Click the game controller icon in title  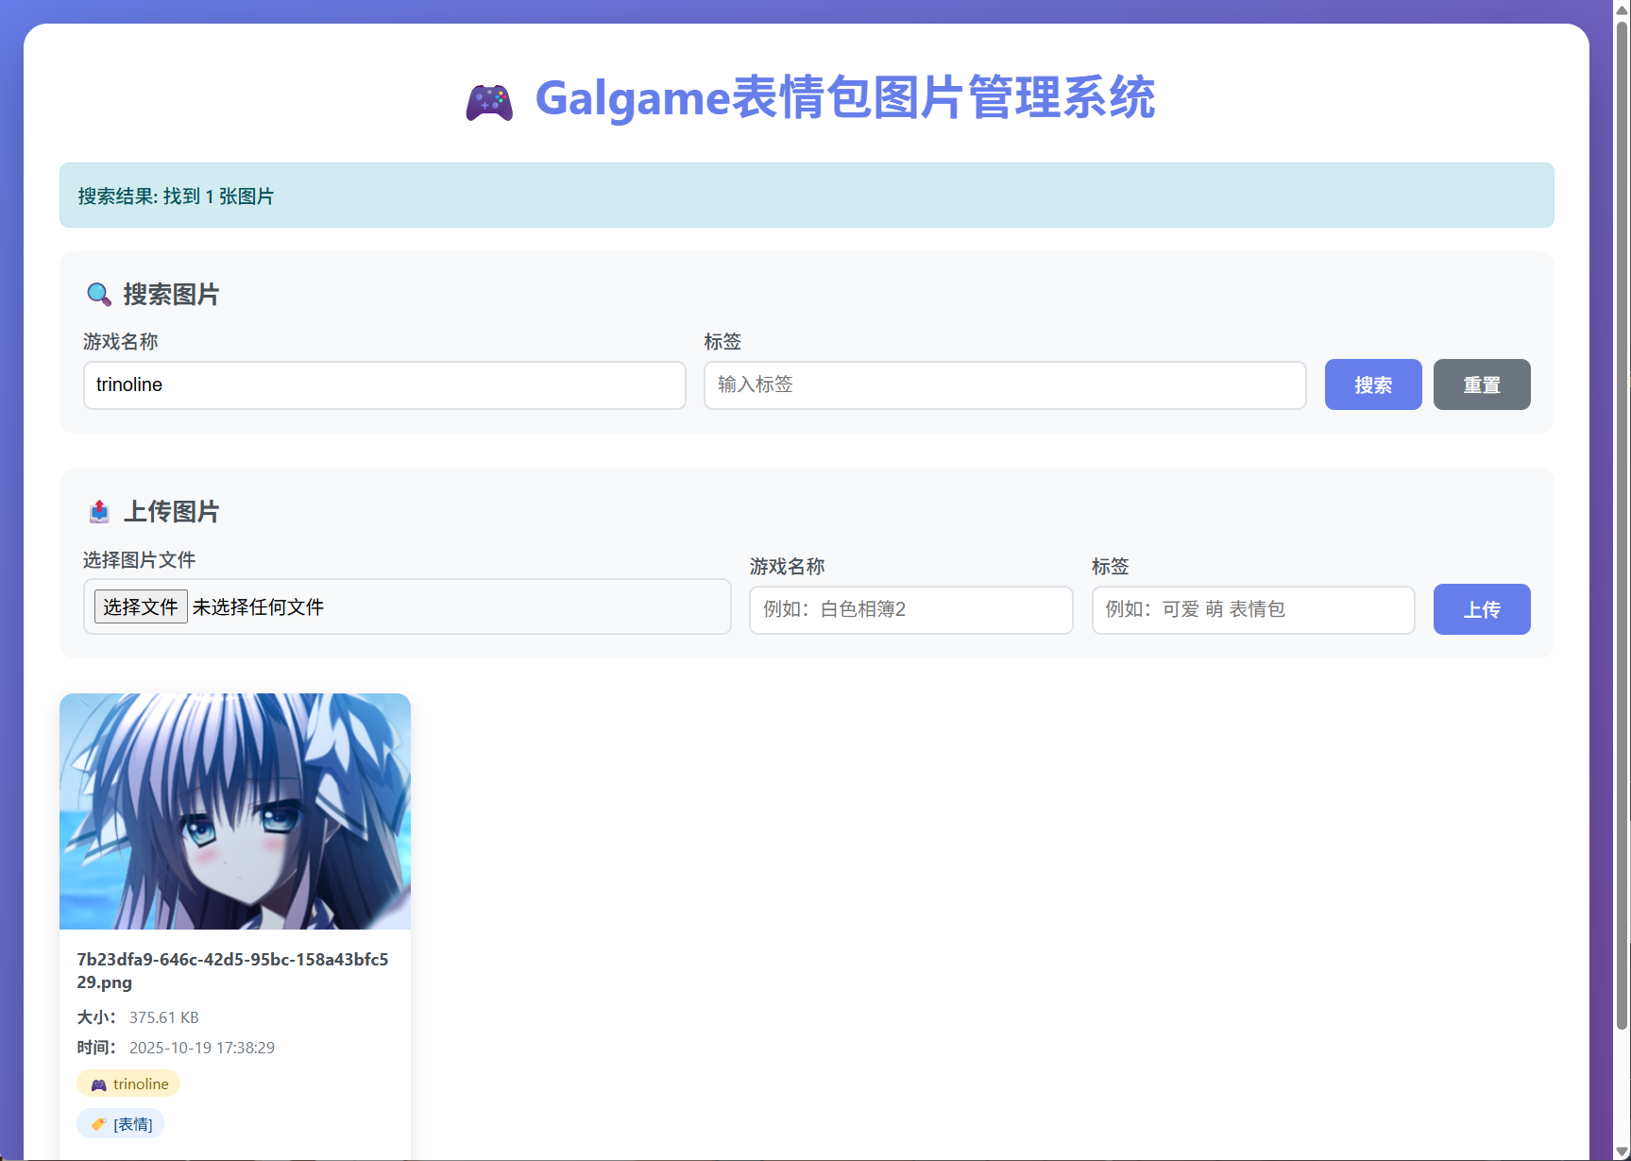(489, 102)
